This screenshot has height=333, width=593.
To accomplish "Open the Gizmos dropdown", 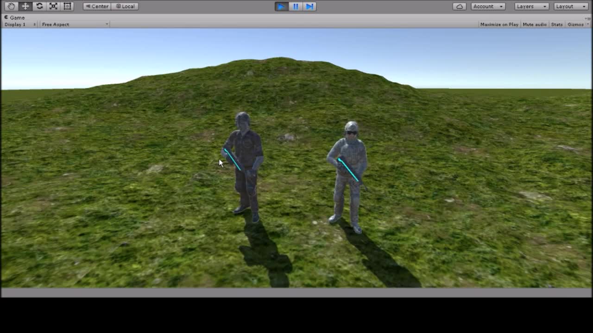I will (578, 25).
